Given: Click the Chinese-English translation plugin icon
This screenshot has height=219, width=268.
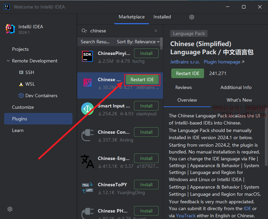Looking at the screenshot, I should (88, 161).
